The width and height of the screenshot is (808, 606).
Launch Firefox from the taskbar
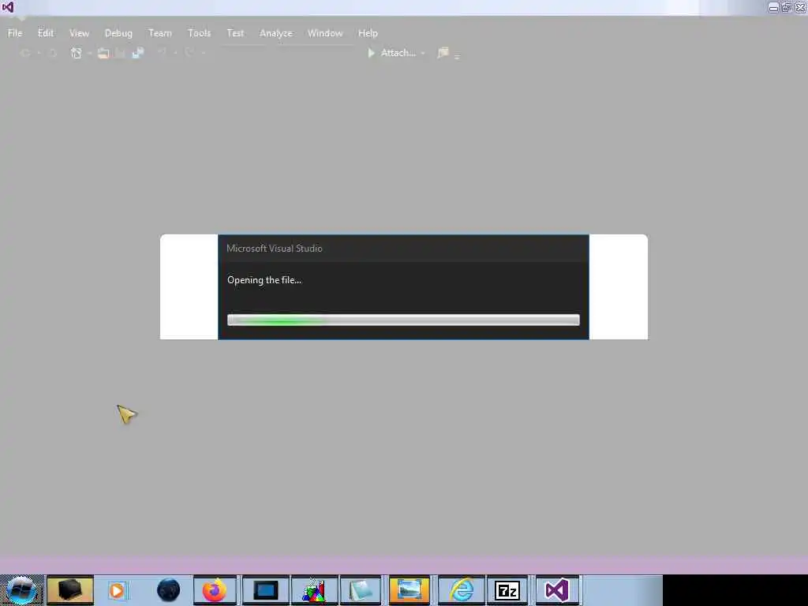tap(215, 590)
